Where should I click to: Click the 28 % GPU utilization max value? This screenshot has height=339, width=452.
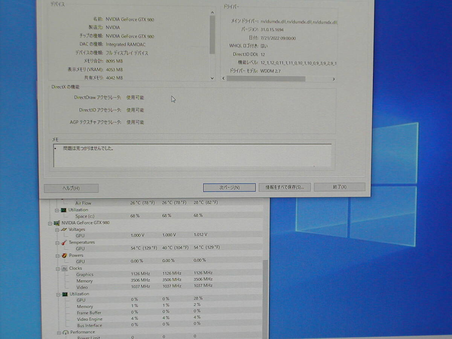198,298
